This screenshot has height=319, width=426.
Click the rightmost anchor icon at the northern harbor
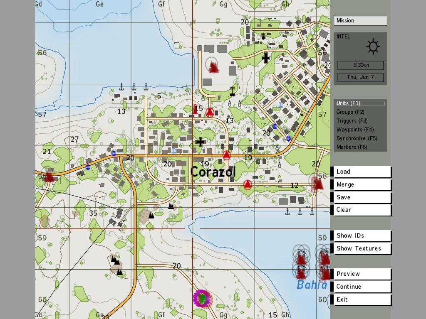coord(146,87)
